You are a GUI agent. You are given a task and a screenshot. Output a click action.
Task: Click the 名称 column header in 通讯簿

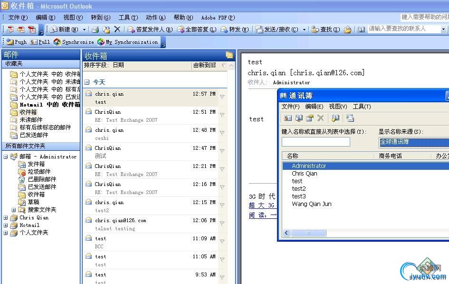pyautogui.click(x=328, y=156)
